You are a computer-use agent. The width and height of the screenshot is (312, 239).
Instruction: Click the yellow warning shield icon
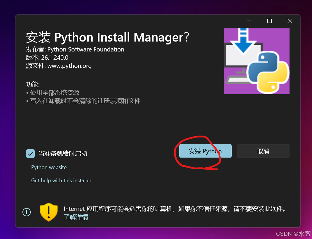[x=49, y=212]
